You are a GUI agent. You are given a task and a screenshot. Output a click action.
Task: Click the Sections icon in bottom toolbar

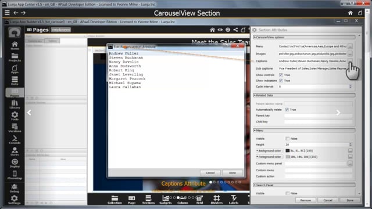click(149, 200)
